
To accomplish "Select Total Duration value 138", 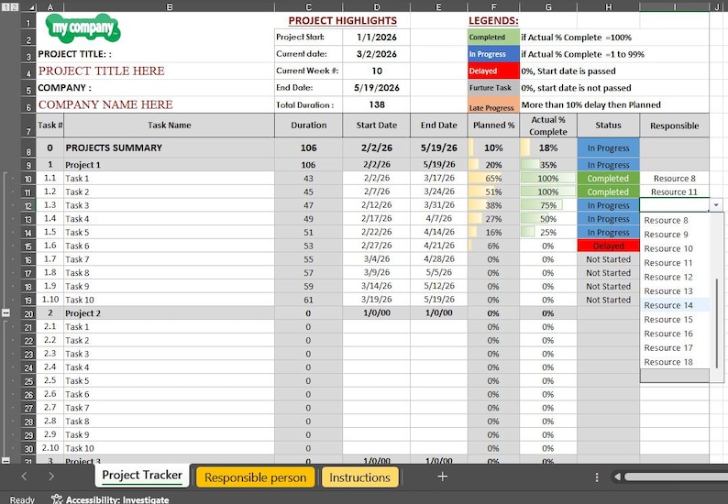I will pyautogui.click(x=377, y=104).
